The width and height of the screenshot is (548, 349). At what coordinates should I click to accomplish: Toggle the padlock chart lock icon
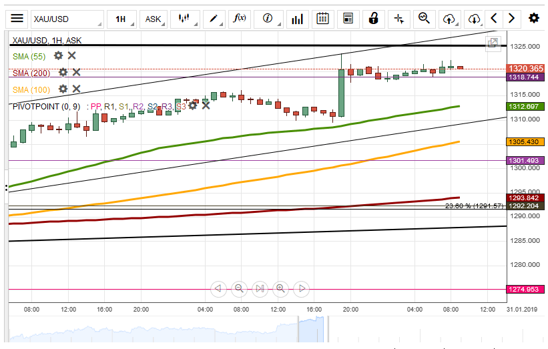tap(374, 19)
